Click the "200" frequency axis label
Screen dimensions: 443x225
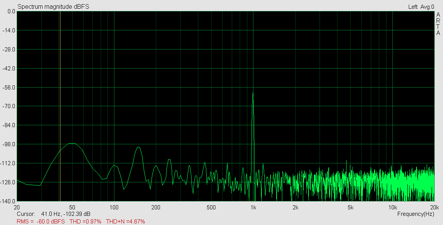pyautogui.click(x=156, y=207)
